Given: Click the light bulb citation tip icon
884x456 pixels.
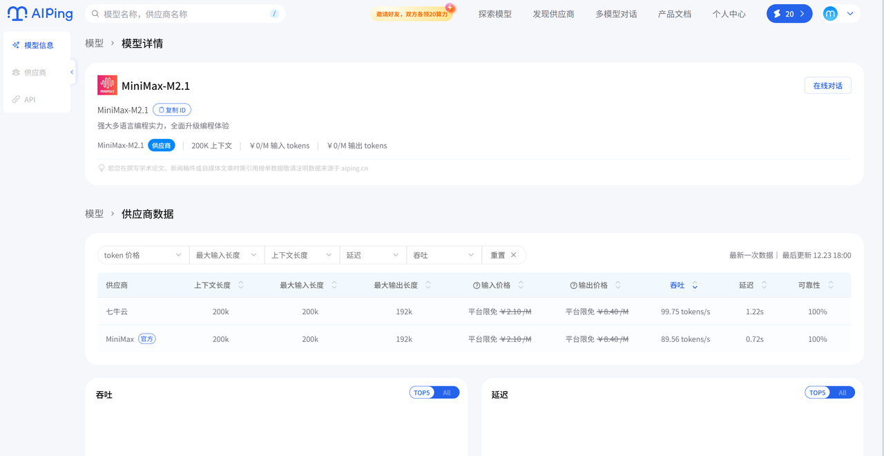Looking at the screenshot, I should tap(102, 168).
